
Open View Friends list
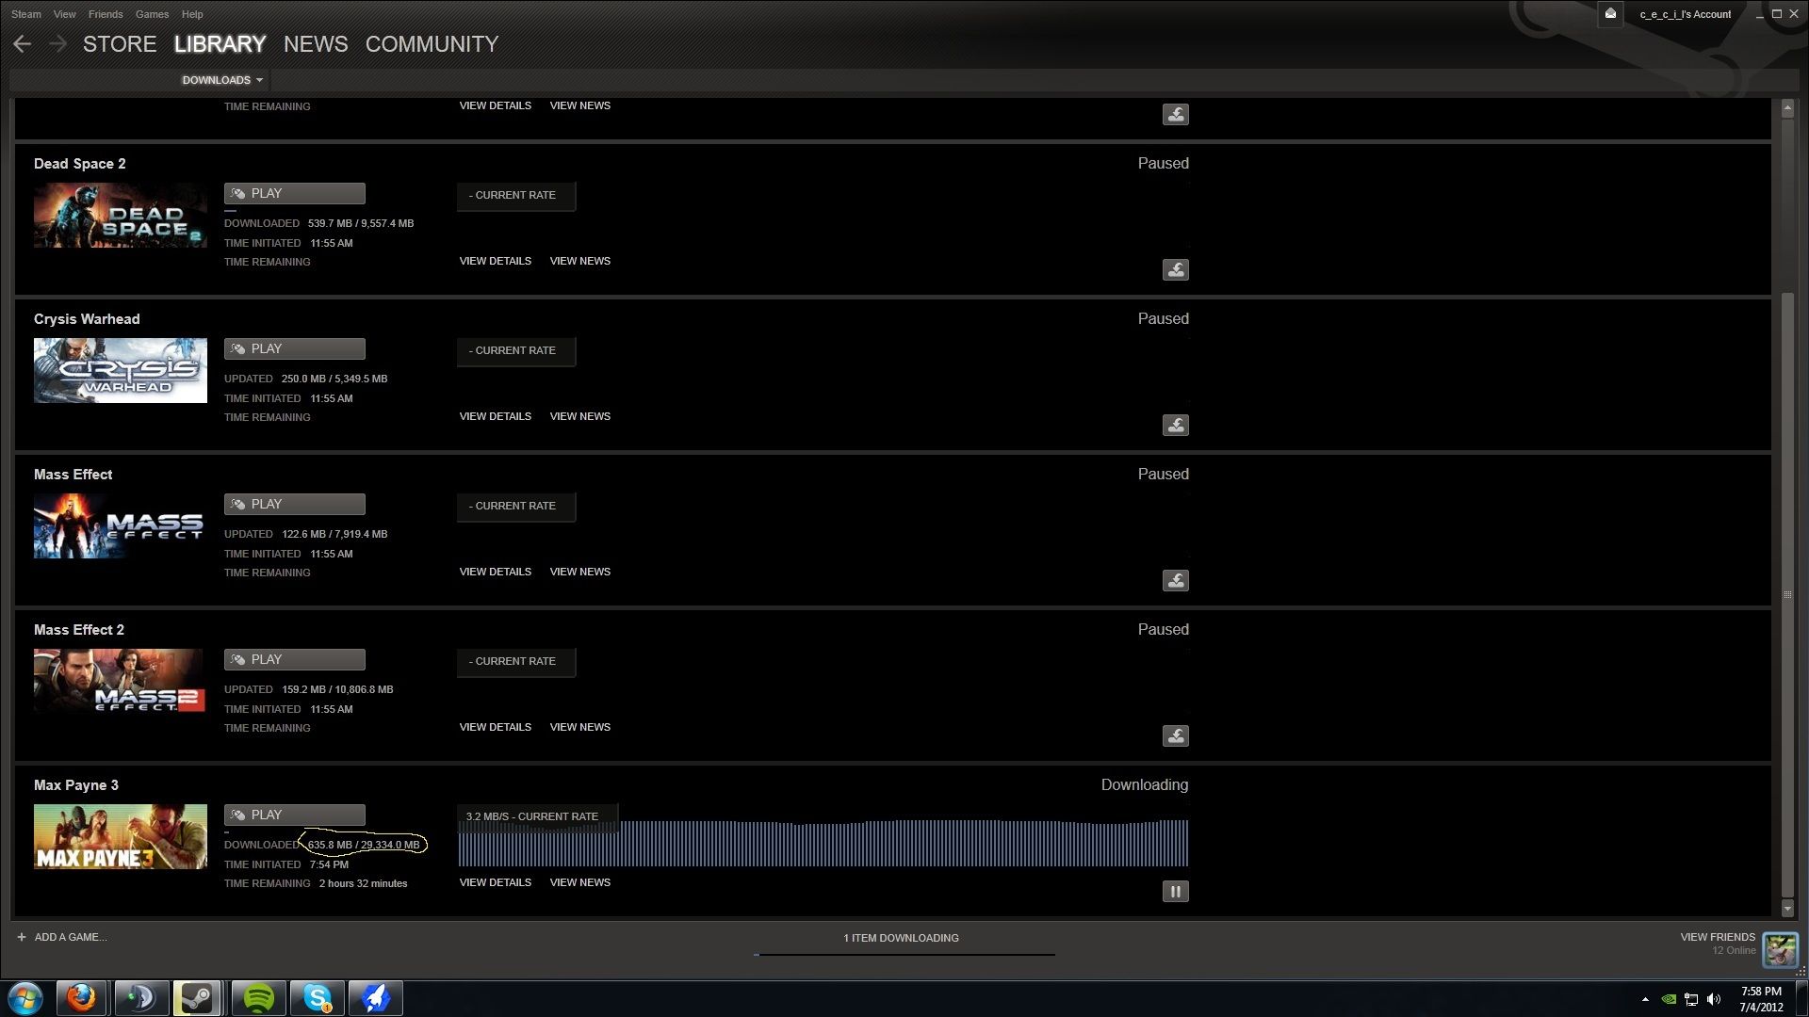pos(1718,937)
